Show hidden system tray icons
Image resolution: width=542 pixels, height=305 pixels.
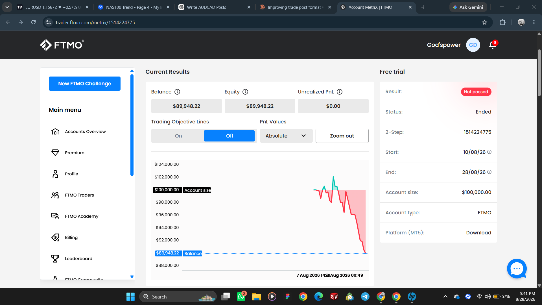pyautogui.click(x=445, y=297)
